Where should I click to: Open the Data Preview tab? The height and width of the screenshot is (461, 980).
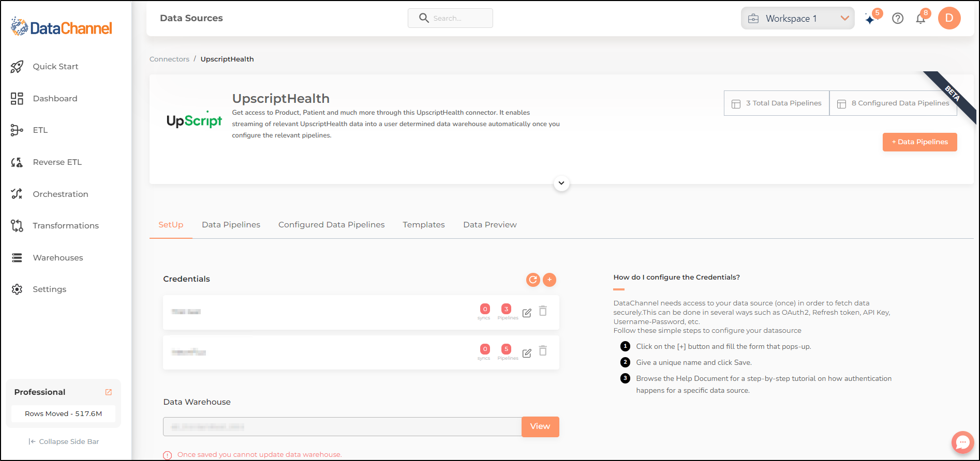click(x=490, y=225)
